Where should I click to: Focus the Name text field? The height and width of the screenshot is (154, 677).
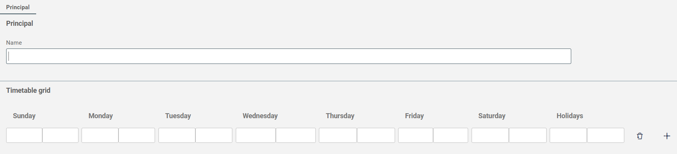point(288,56)
